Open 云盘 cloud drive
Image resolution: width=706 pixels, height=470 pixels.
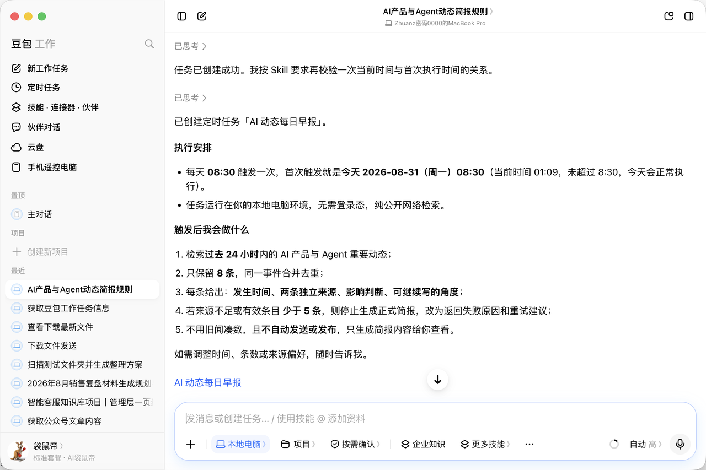[x=82, y=147]
